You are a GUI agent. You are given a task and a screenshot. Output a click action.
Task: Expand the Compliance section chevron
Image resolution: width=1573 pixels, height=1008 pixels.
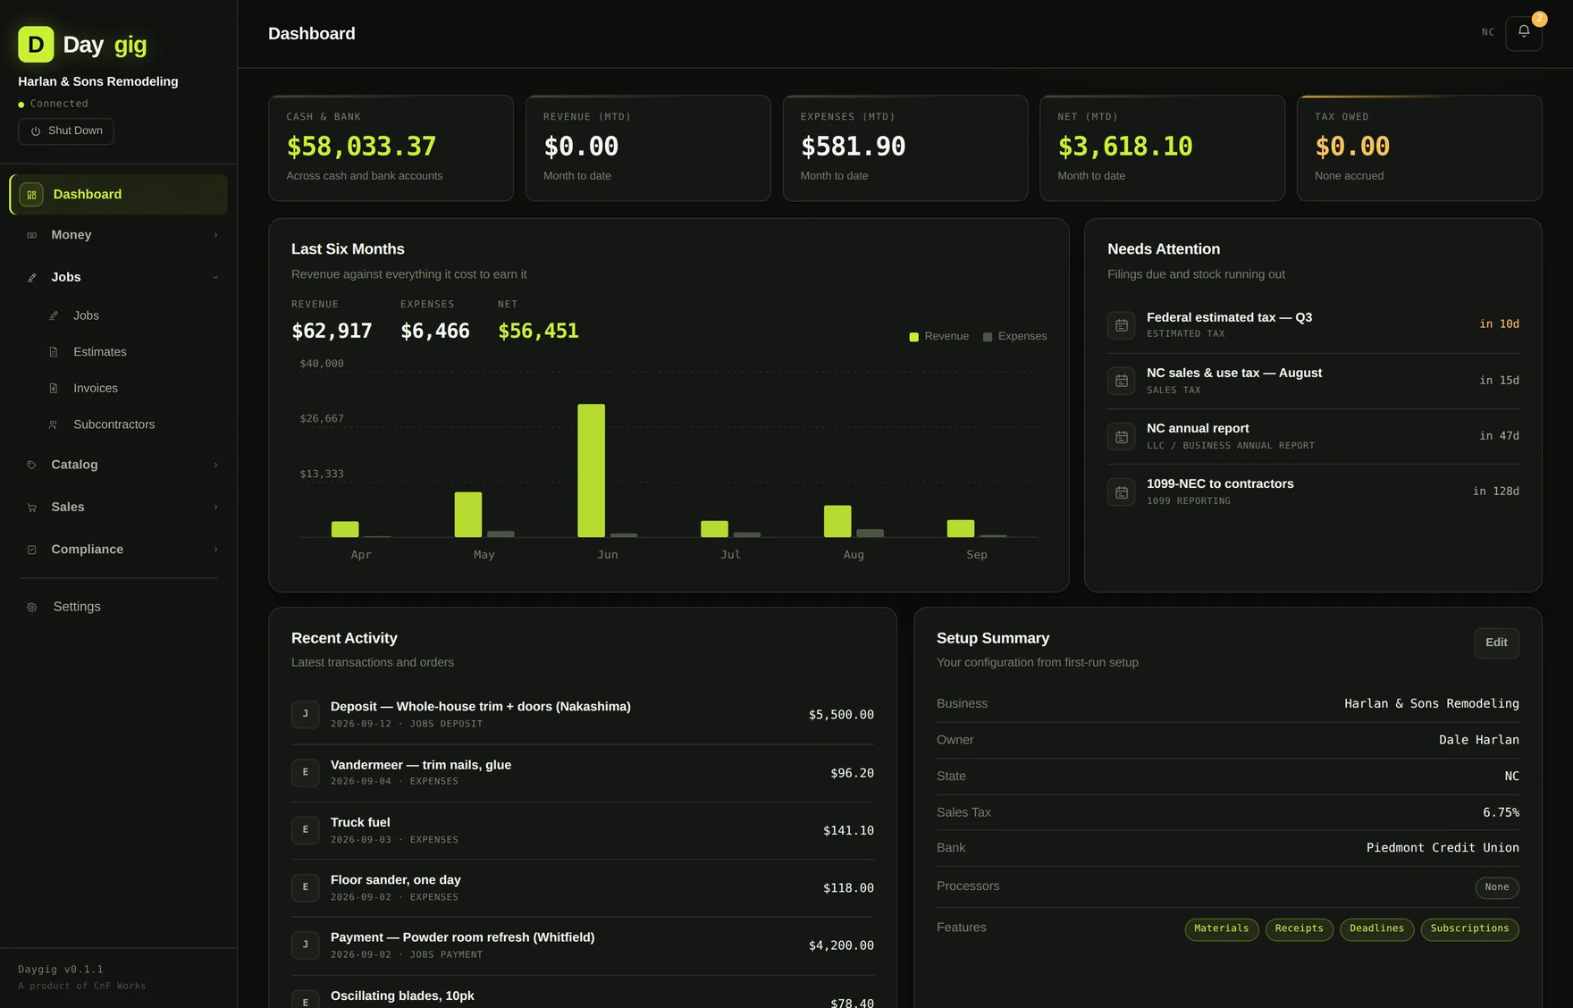215,550
